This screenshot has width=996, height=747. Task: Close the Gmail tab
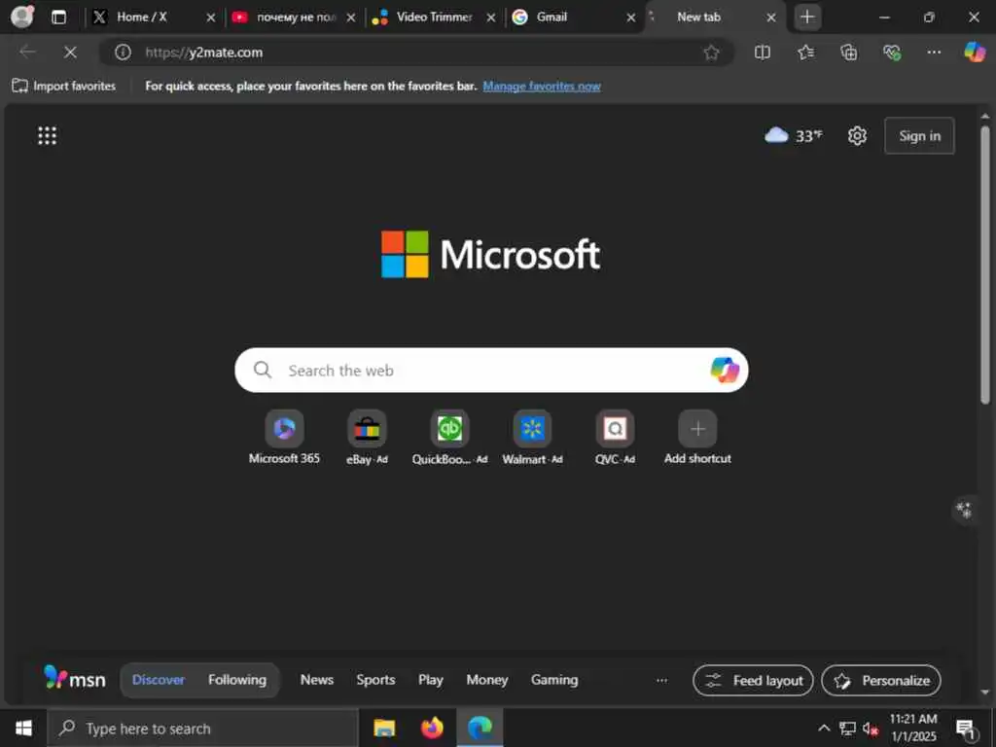(630, 18)
